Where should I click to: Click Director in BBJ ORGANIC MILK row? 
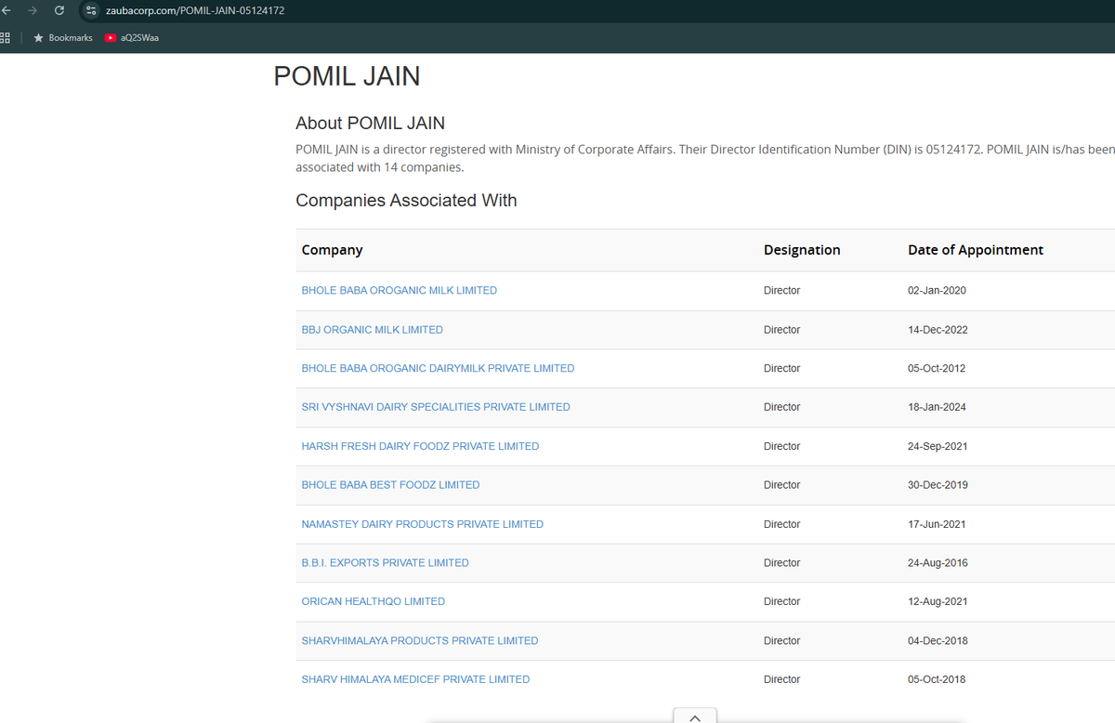(x=781, y=330)
